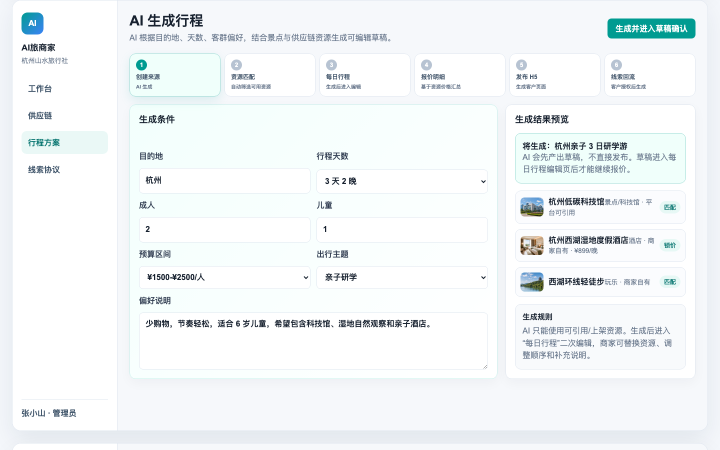Click the 杭州山水旅行社 merchant name
This screenshot has height=450, width=720.
[45, 60]
